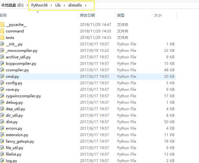Select file name dist.py
199x163 pixels.
[x=12, y=122]
